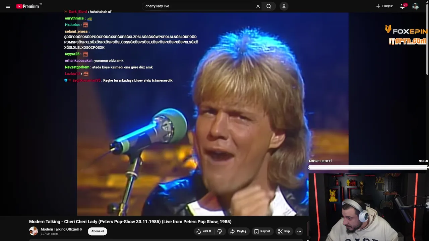Create a clip with Klip

coord(284,231)
